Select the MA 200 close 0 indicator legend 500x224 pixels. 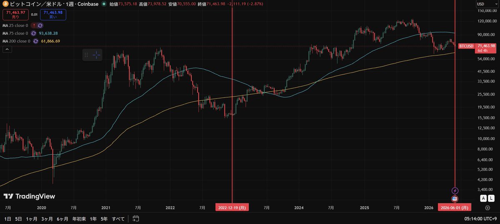16,41
